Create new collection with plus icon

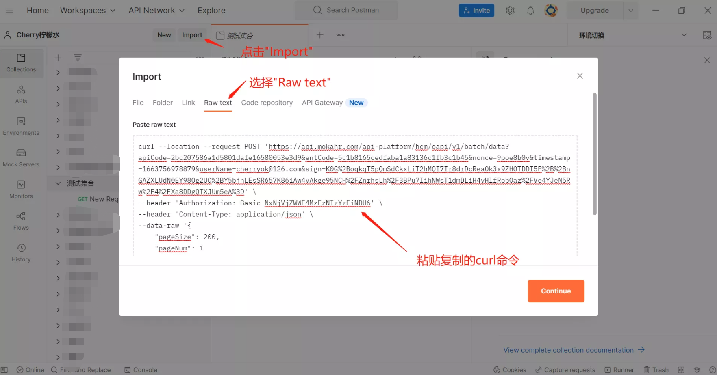(x=58, y=58)
